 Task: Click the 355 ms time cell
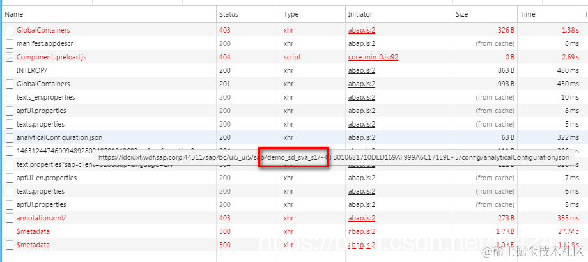coord(568,218)
